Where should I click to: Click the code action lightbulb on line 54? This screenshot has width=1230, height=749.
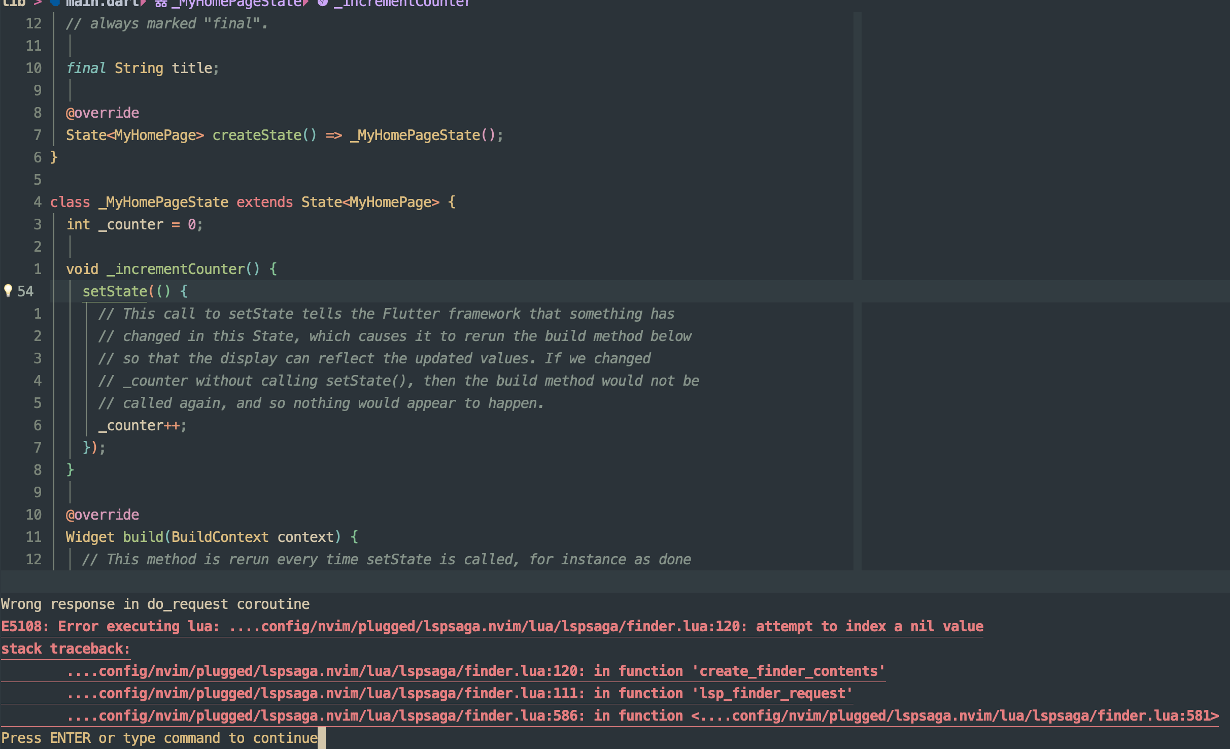tap(8, 291)
